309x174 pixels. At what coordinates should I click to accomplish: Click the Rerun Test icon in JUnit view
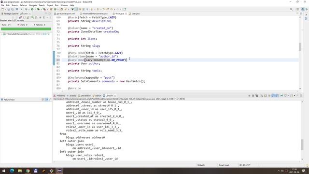[x=32, y=17]
